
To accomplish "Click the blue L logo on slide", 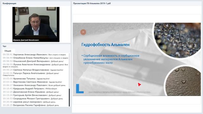I will pyautogui.click(x=80, y=89).
